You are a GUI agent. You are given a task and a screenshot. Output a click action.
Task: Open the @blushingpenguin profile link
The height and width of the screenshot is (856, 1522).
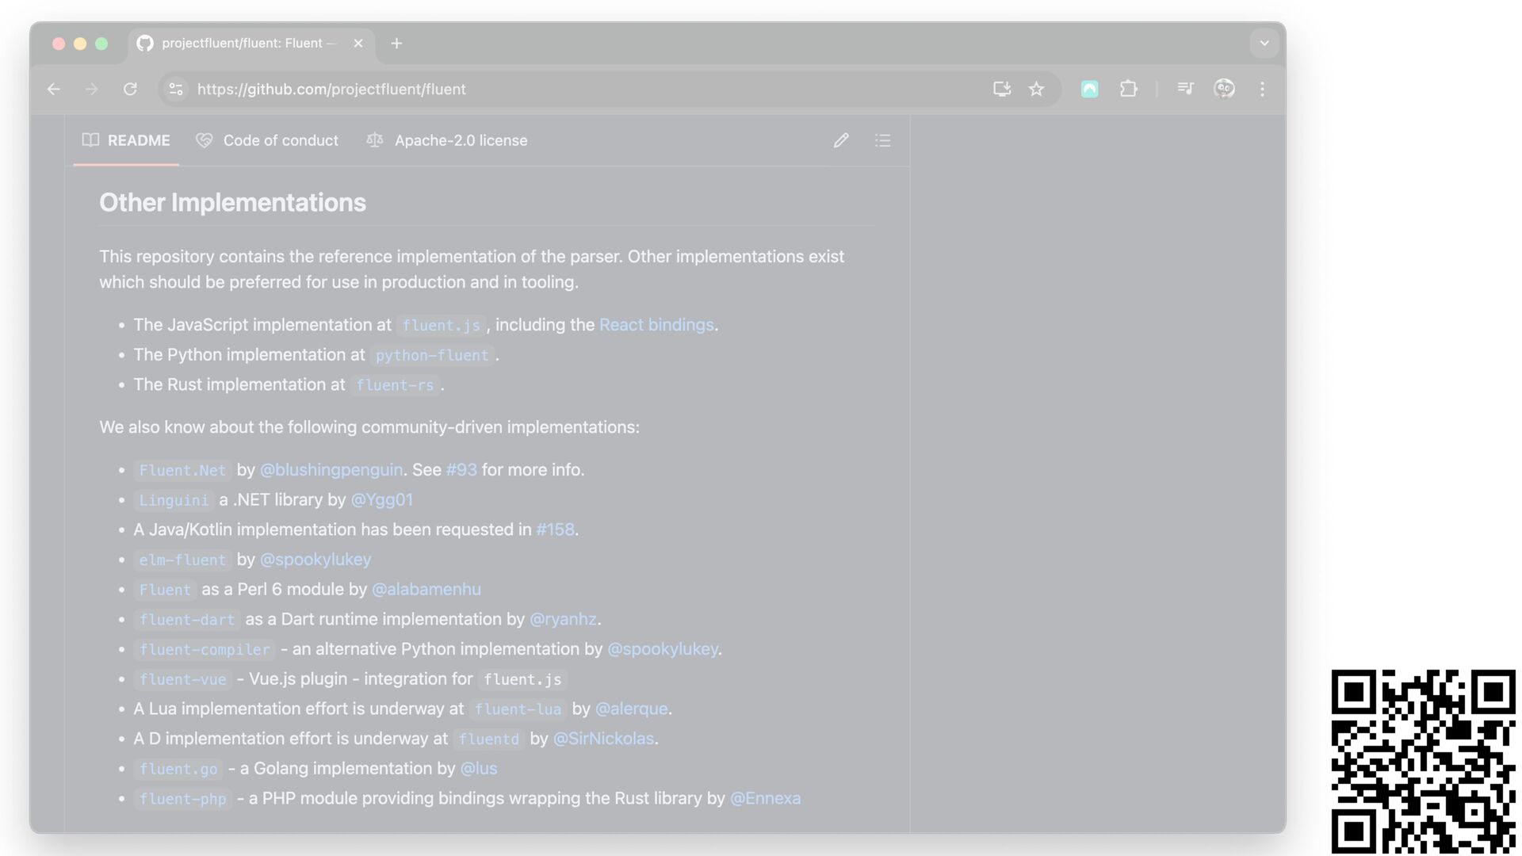point(331,470)
